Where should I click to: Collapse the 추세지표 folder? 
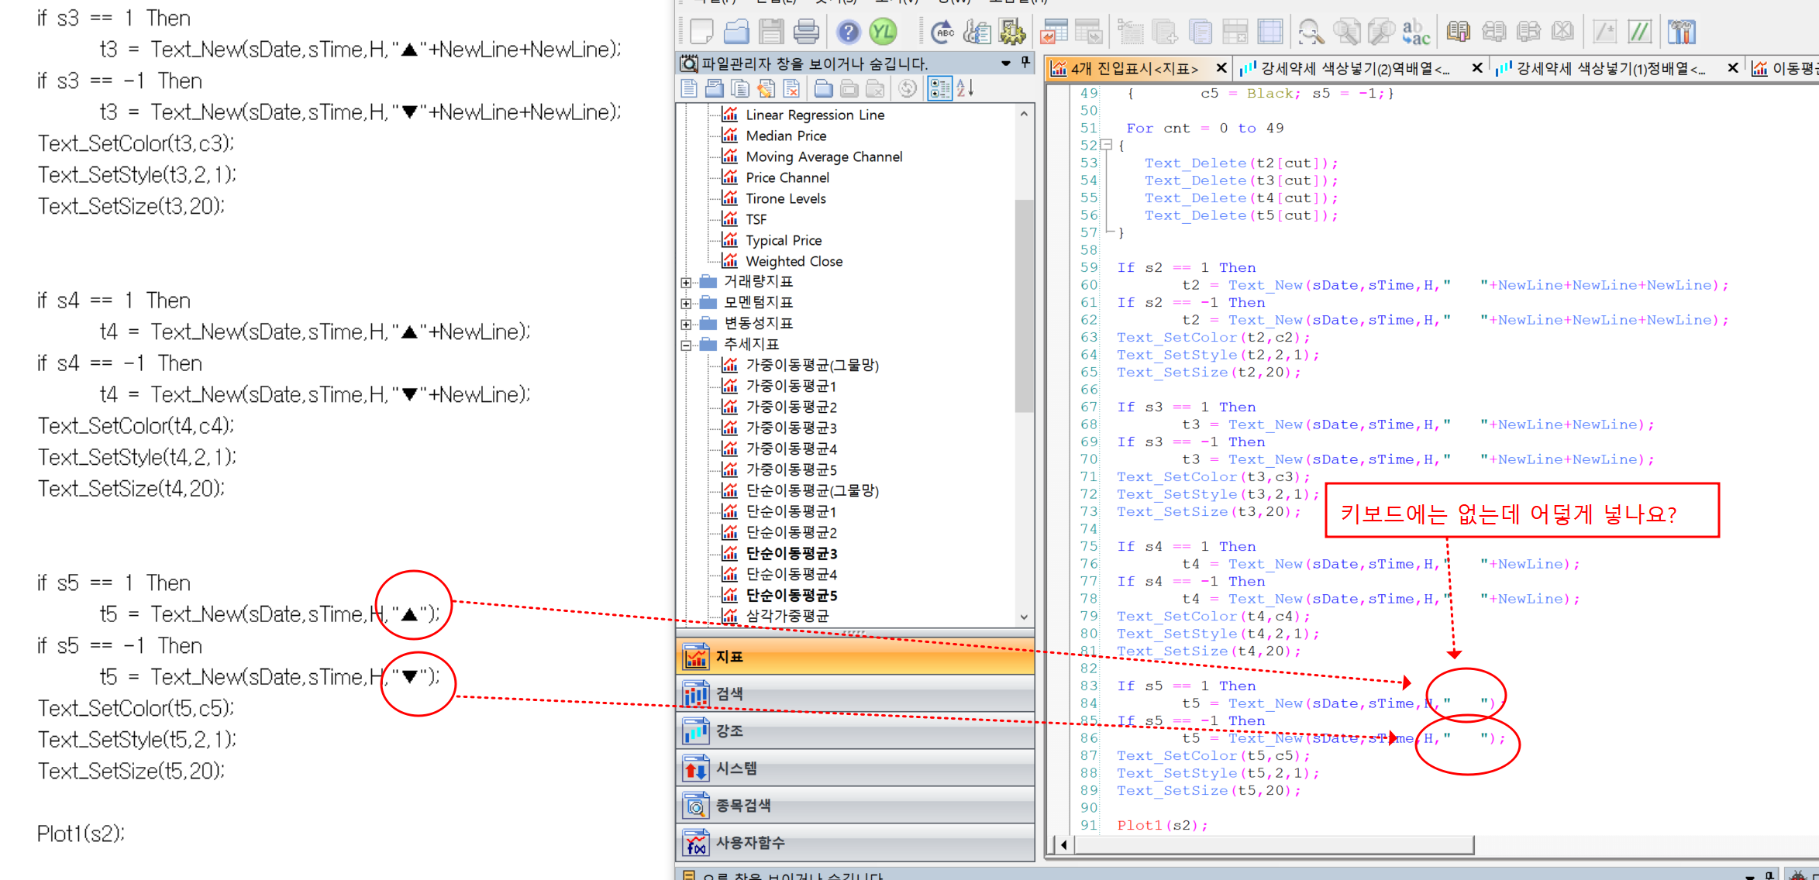[686, 345]
